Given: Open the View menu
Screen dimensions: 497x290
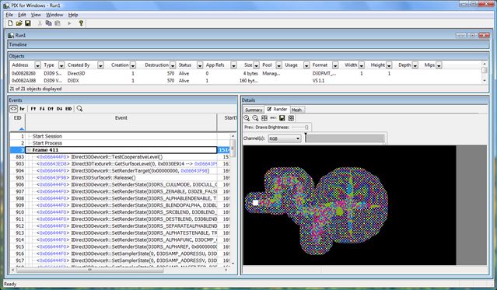Looking at the screenshot, I should 36,15.
